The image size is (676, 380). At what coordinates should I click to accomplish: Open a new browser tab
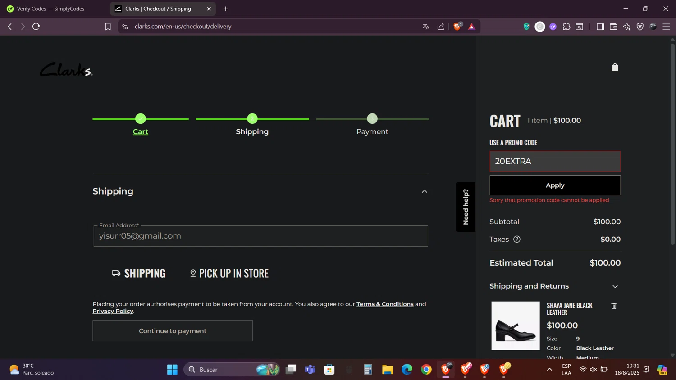click(x=226, y=9)
